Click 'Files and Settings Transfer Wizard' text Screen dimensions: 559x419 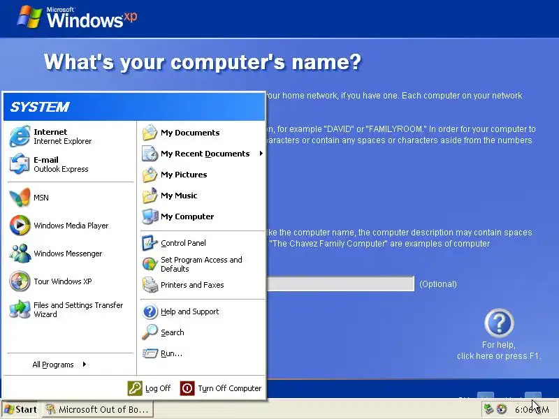point(78,309)
